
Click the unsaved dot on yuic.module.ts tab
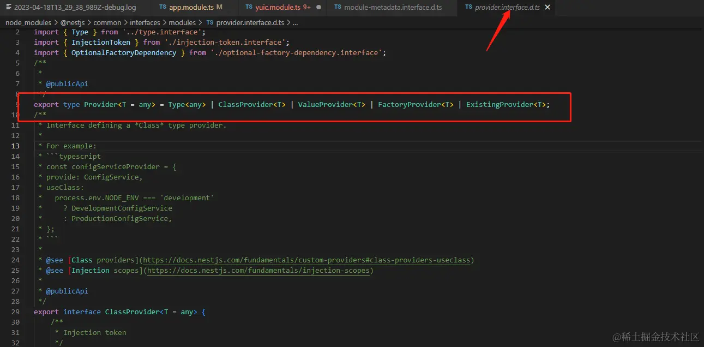pos(318,8)
